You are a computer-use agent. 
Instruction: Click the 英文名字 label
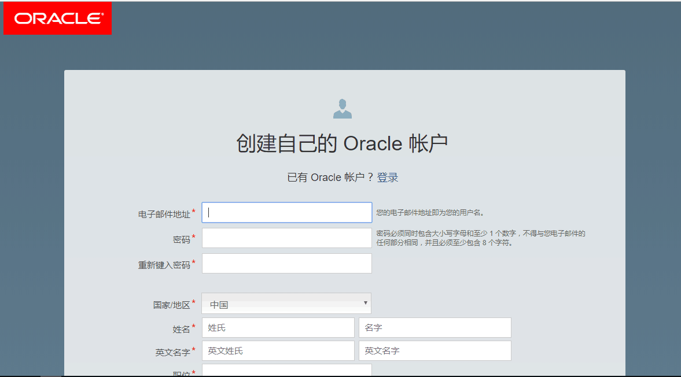[173, 352]
